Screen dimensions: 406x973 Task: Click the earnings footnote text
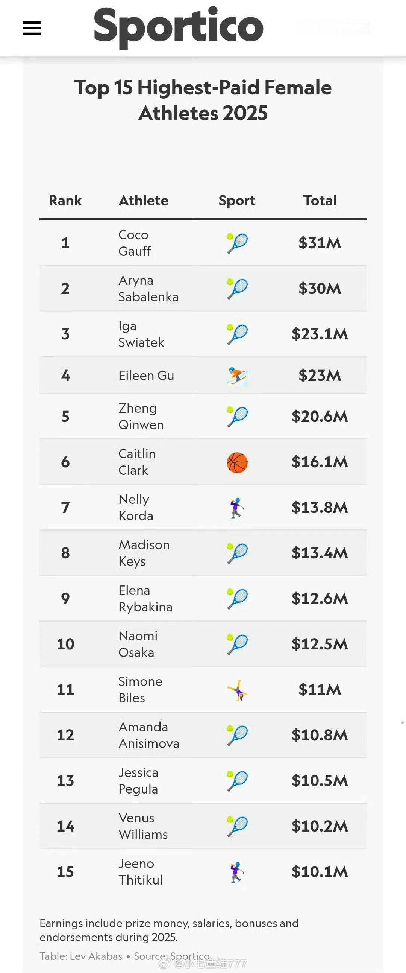click(x=169, y=930)
